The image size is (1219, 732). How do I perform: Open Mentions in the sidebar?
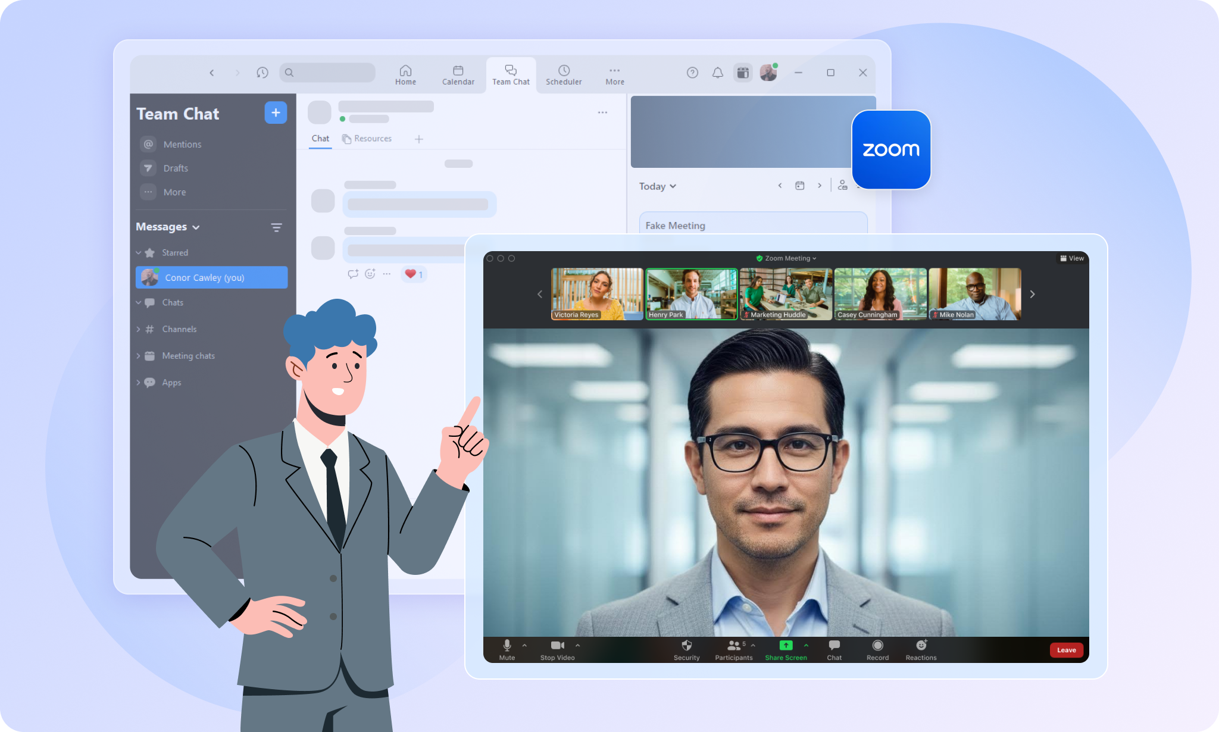tap(171, 144)
